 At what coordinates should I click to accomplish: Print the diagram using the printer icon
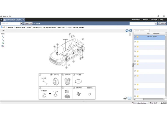[x=125, y=98]
